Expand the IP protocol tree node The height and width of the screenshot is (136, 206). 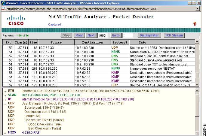point(5,100)
